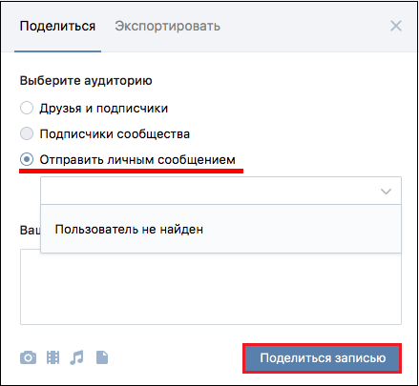Close the share dialog with the X
The height and width of the screenshot is (386, 419).
coord(396,26)
